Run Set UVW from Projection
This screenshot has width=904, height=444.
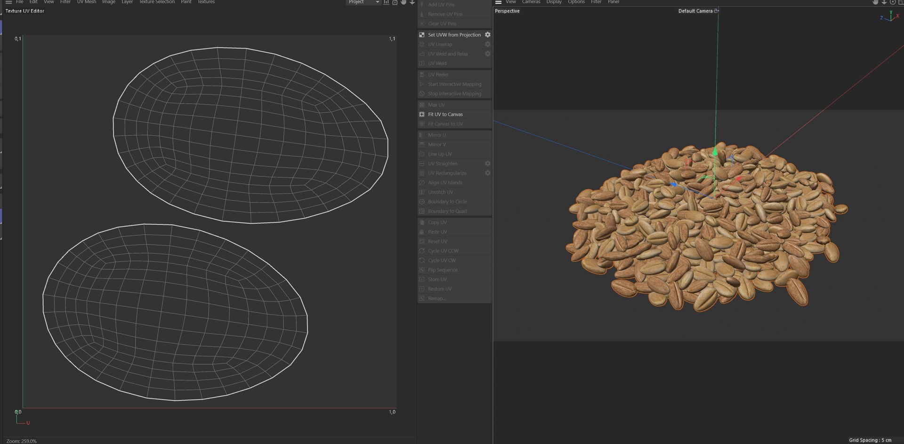[454, 35]
